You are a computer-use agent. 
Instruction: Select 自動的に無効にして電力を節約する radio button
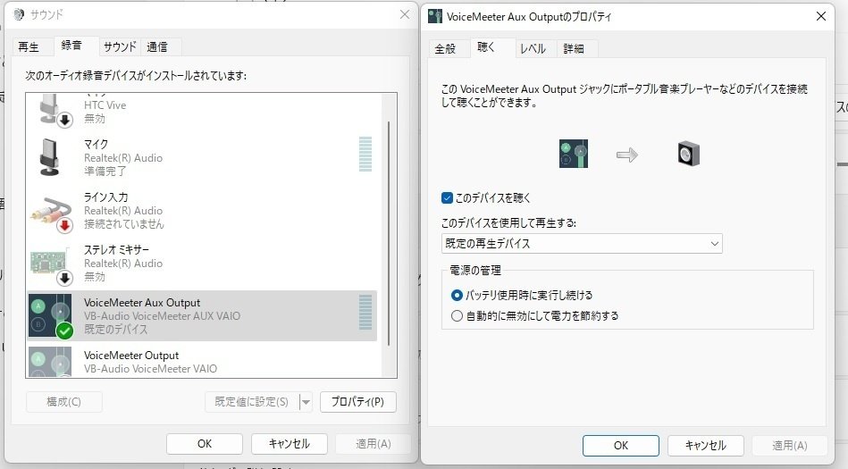pos(457,316)
